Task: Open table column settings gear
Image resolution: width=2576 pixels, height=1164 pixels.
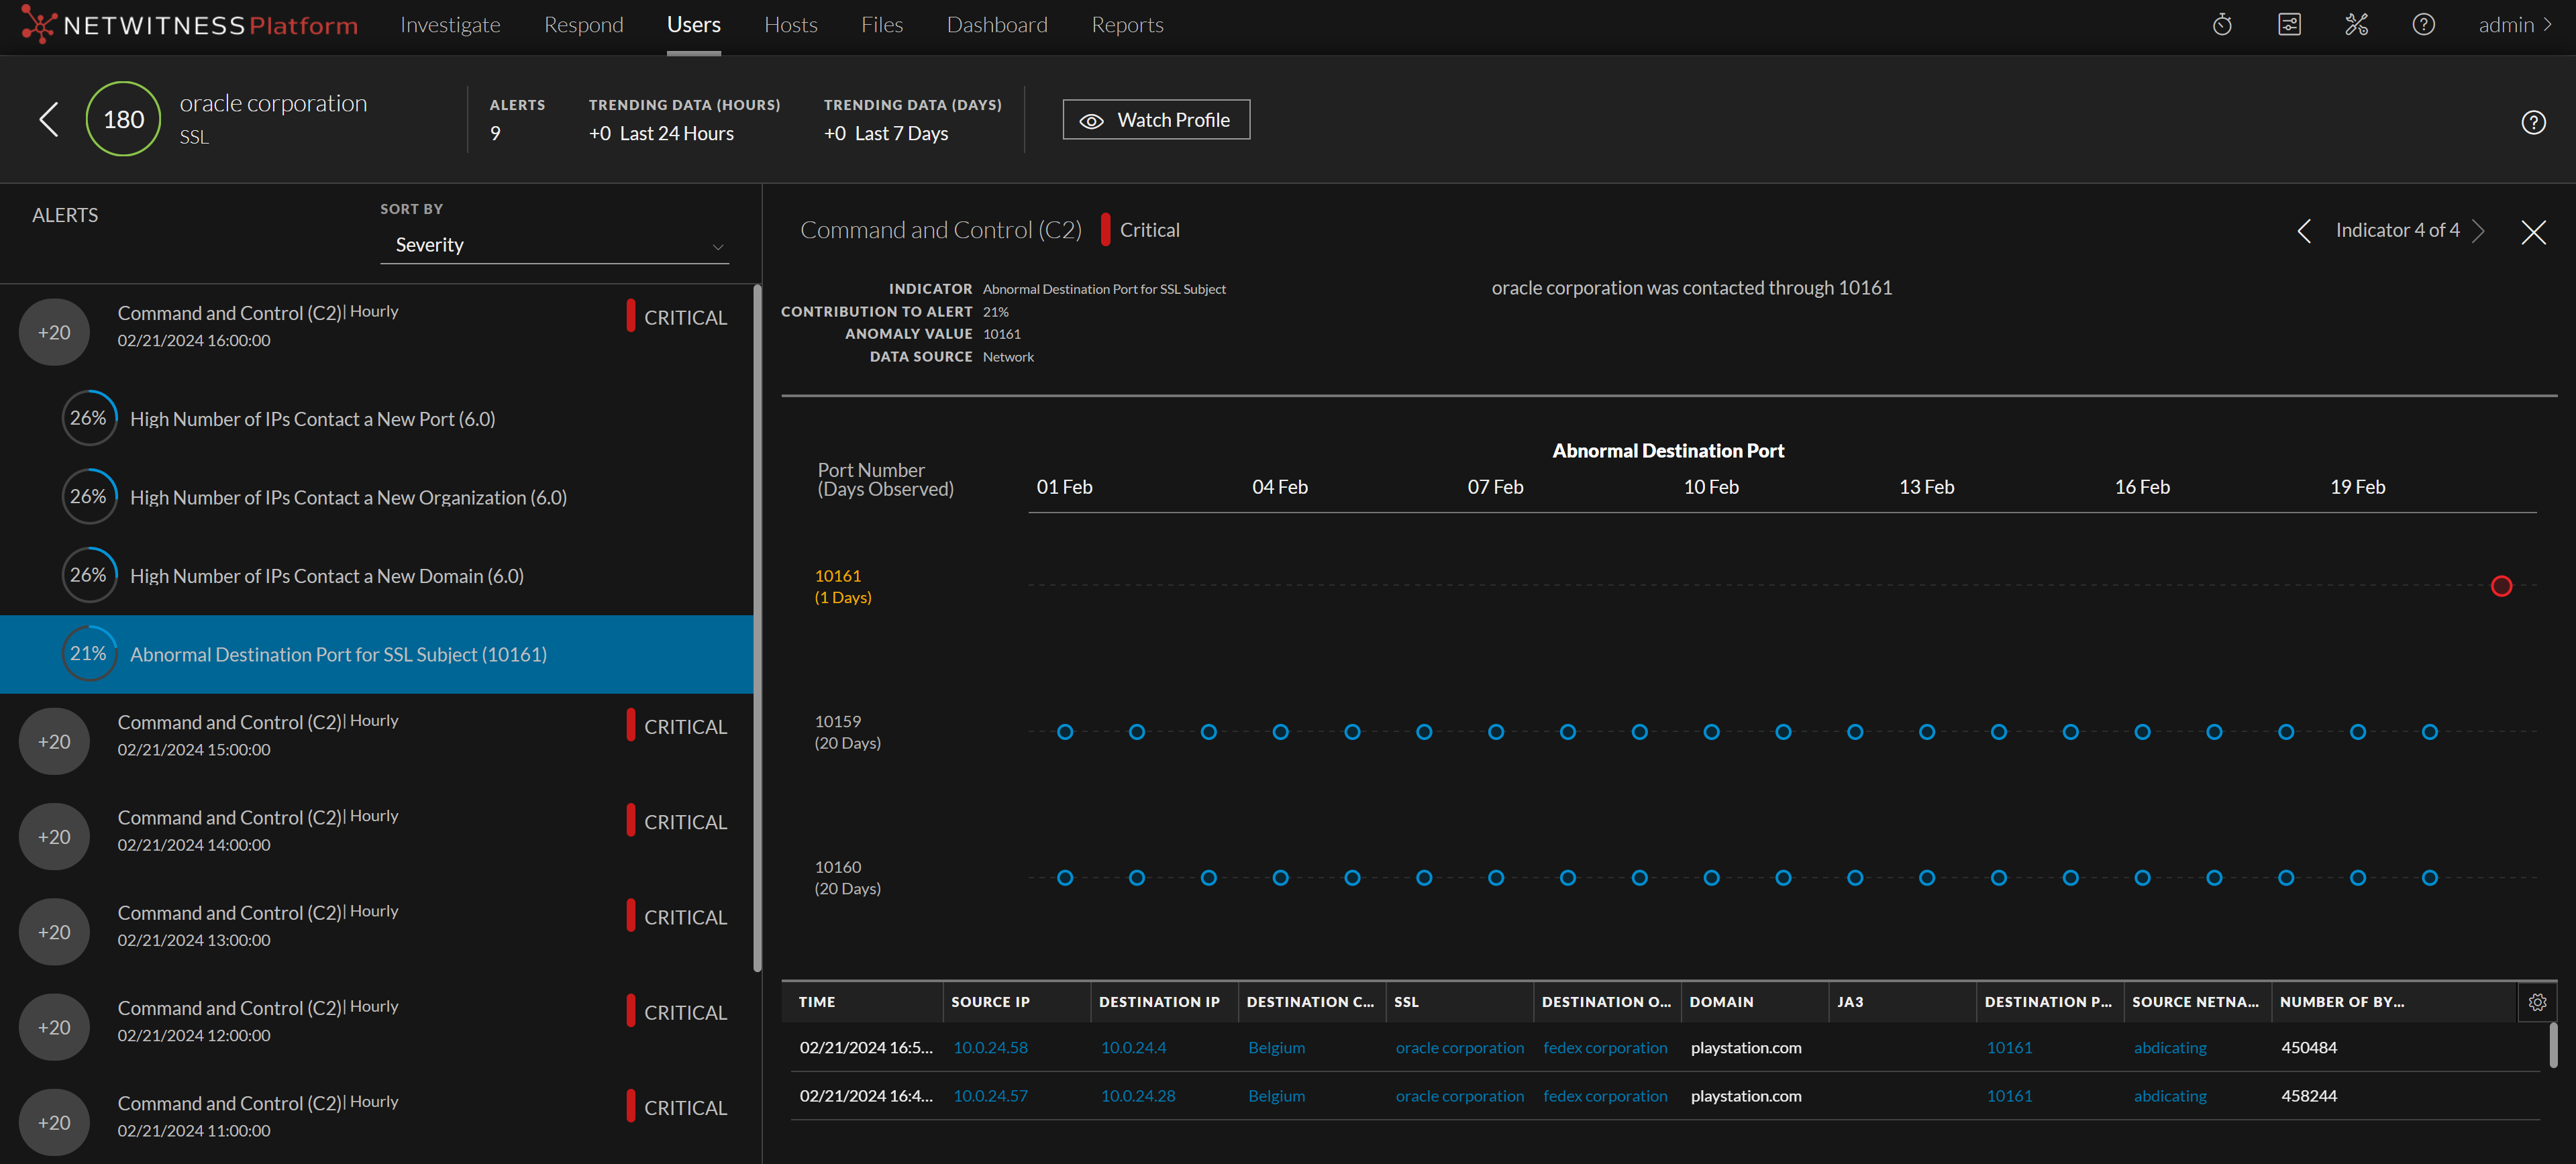Action: pyautogui.click(x=2537, y=1002)
